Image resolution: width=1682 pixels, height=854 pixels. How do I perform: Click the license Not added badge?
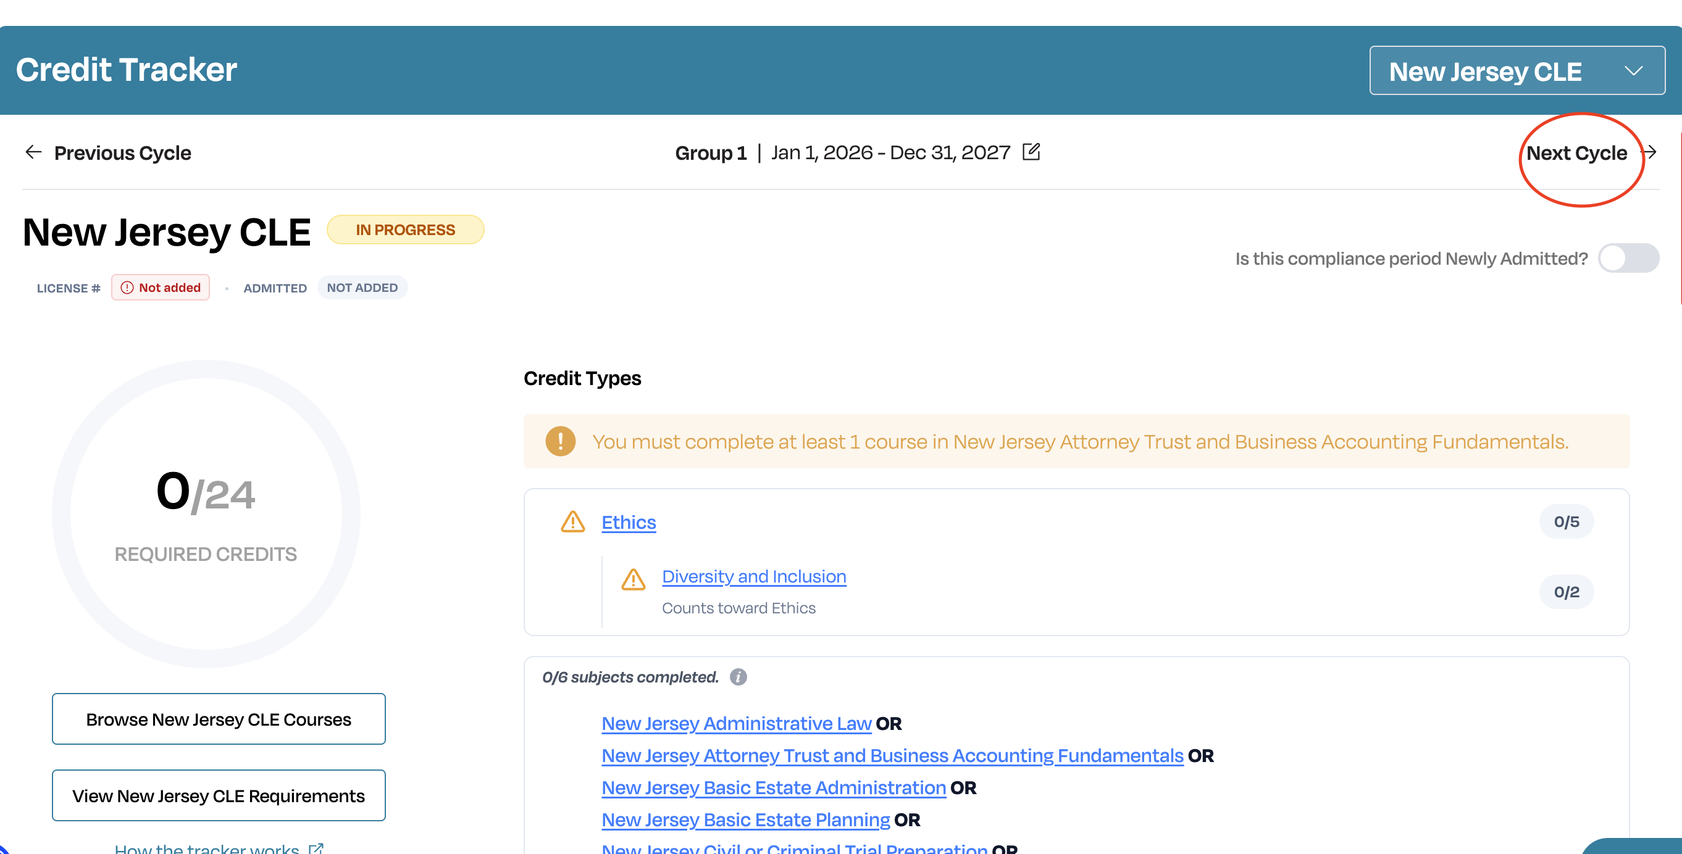coord(160,288)
